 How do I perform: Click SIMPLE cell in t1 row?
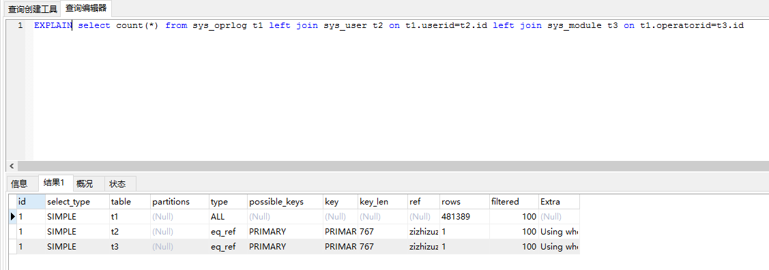pyautogui.click(x=78, y=217)
